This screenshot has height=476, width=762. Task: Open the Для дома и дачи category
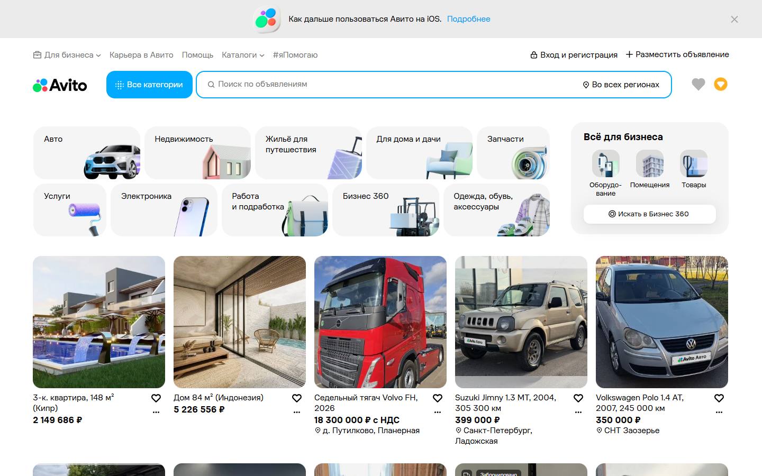(x=419, y=153)
